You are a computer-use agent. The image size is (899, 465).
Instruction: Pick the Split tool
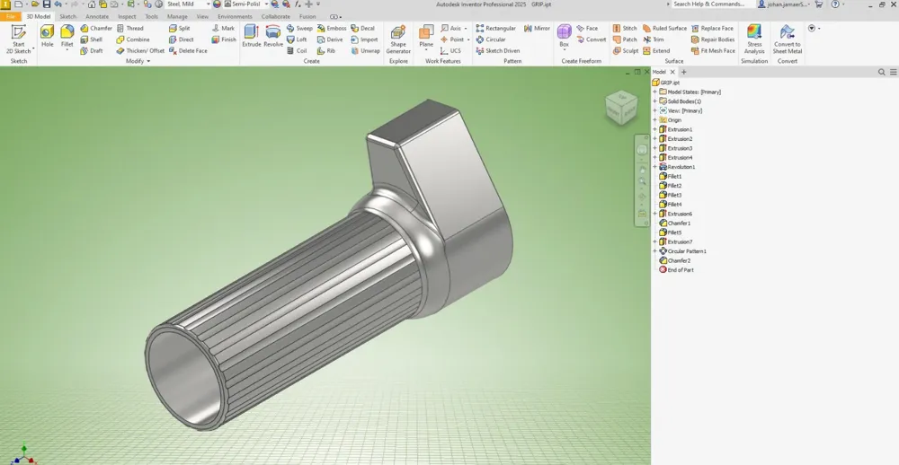click(179, 28)
